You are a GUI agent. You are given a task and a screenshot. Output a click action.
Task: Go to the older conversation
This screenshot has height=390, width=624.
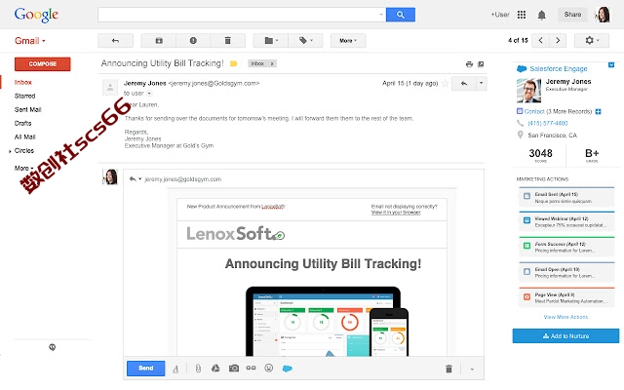(x=558, y=40)
